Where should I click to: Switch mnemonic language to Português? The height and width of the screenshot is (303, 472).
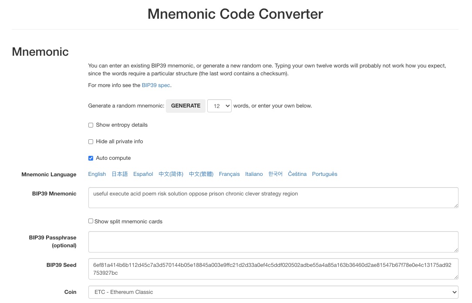pyautogui.click(x=324, y=174)
